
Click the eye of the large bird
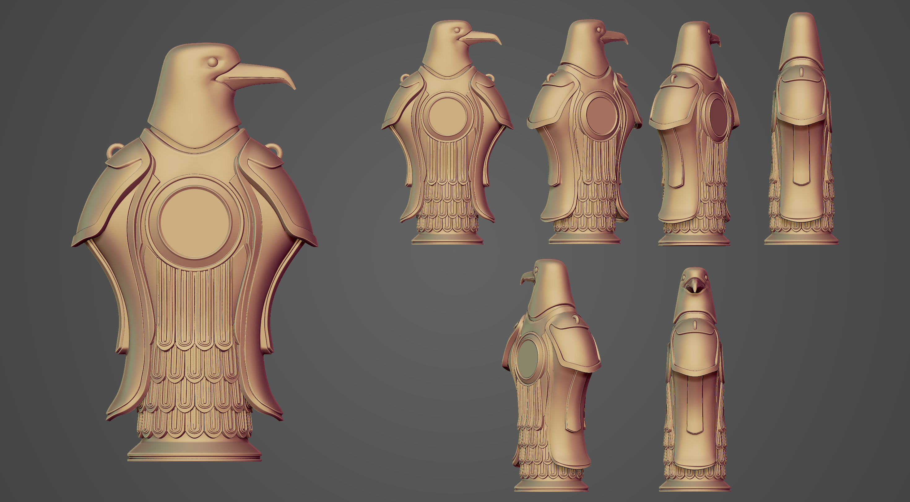[212, 62]
